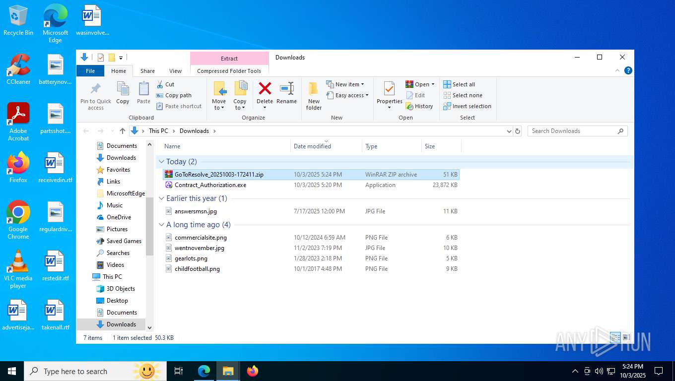Click Select all
The width and height of the screenshot is (675, 381).
tap(459, 84)
